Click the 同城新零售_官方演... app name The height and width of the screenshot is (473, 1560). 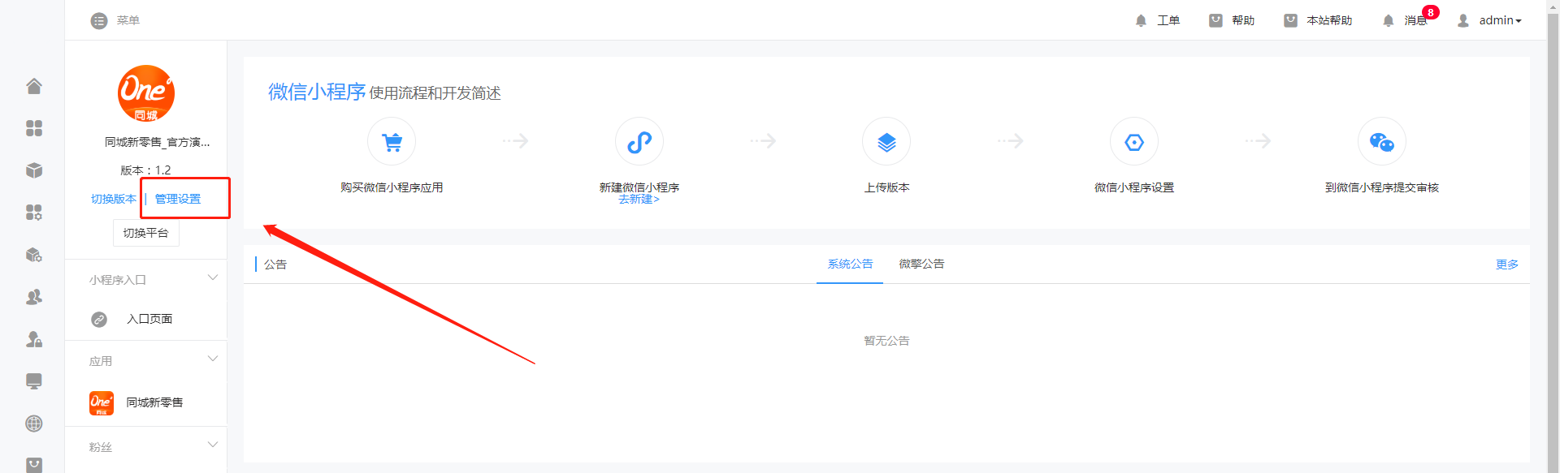pyautogui.click(x=157, y=142)
